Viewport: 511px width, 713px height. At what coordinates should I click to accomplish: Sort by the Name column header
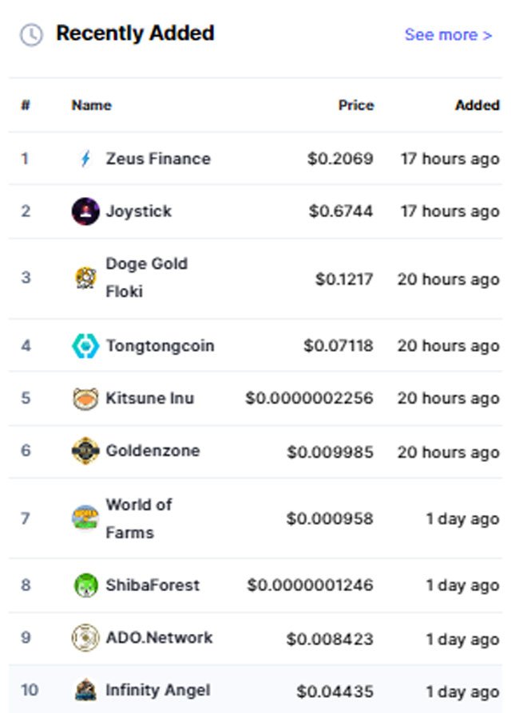click(92, 105)
